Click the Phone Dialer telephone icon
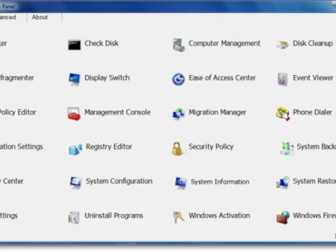 [283, 114]
